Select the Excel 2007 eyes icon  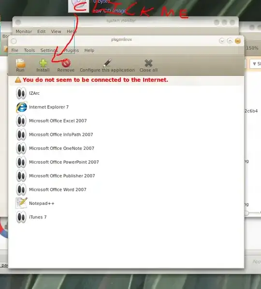point(21,121)
